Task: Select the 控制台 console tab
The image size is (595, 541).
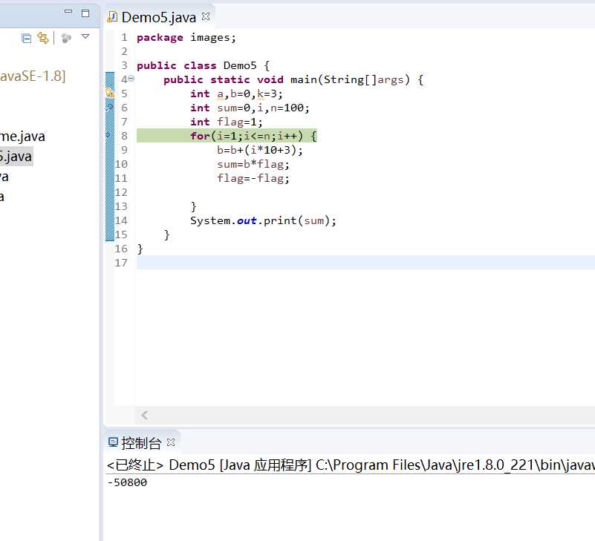Action: [141, 443]
